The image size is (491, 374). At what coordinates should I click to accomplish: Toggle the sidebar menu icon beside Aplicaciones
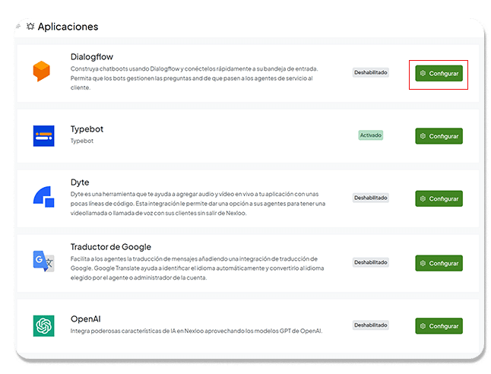18,27
